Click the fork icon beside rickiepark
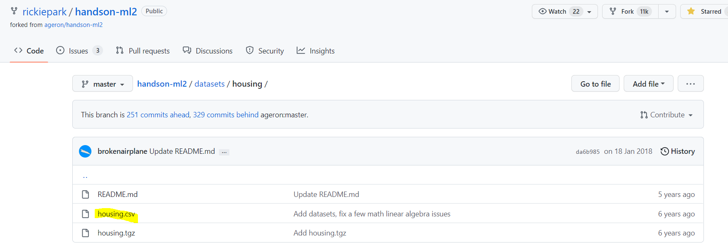The height and width of the screenshot is (250, 728). [x=14, y=11]
